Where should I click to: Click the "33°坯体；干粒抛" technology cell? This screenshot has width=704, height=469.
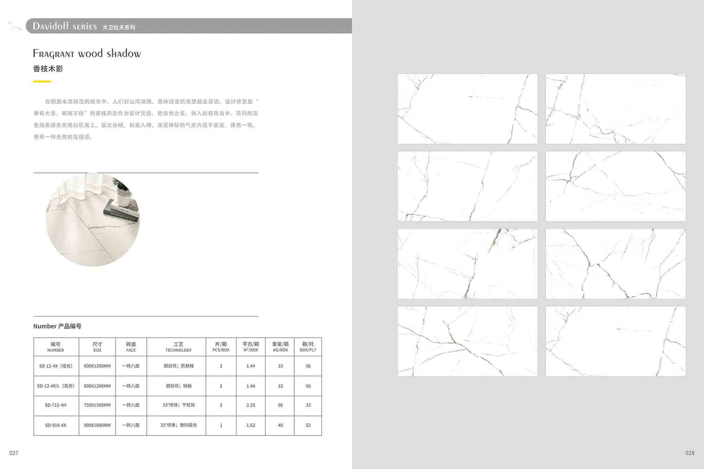[178, 405]
